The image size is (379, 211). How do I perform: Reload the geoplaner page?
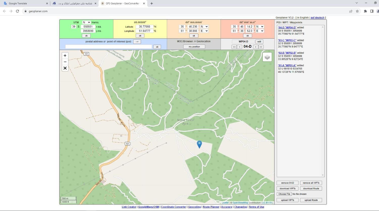17,11
